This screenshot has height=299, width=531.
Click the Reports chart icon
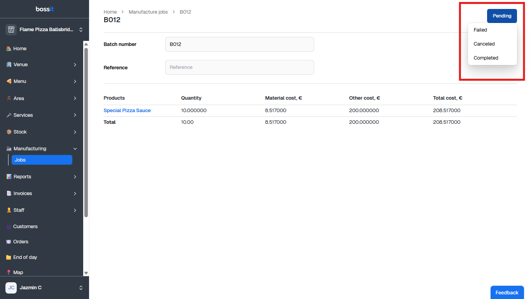coord(9,177)
